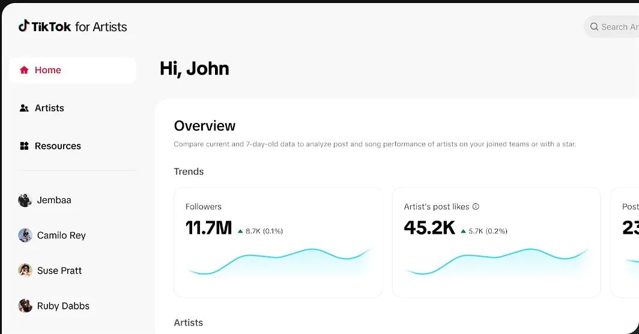Open the Home menu item

point(73,70)
